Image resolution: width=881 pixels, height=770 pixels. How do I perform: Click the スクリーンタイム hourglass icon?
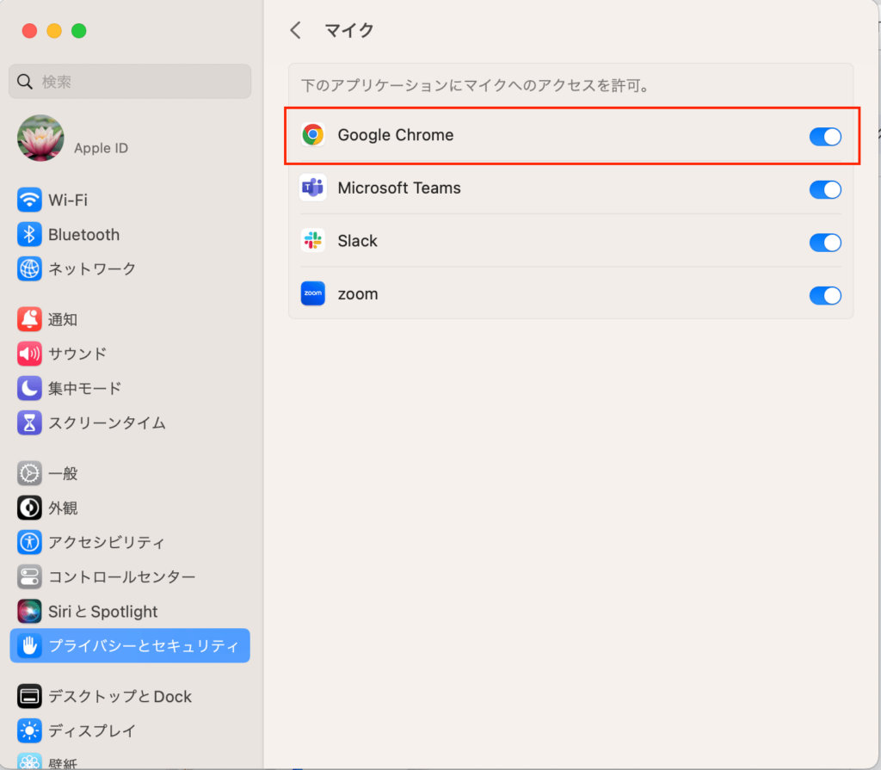[29, 422]
